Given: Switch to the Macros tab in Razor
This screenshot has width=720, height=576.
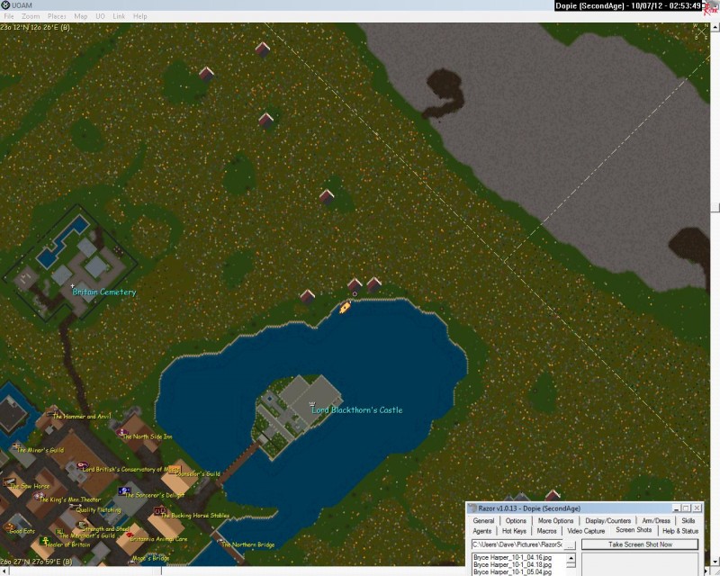Looking at the screenshot, I should coord(546,531).
